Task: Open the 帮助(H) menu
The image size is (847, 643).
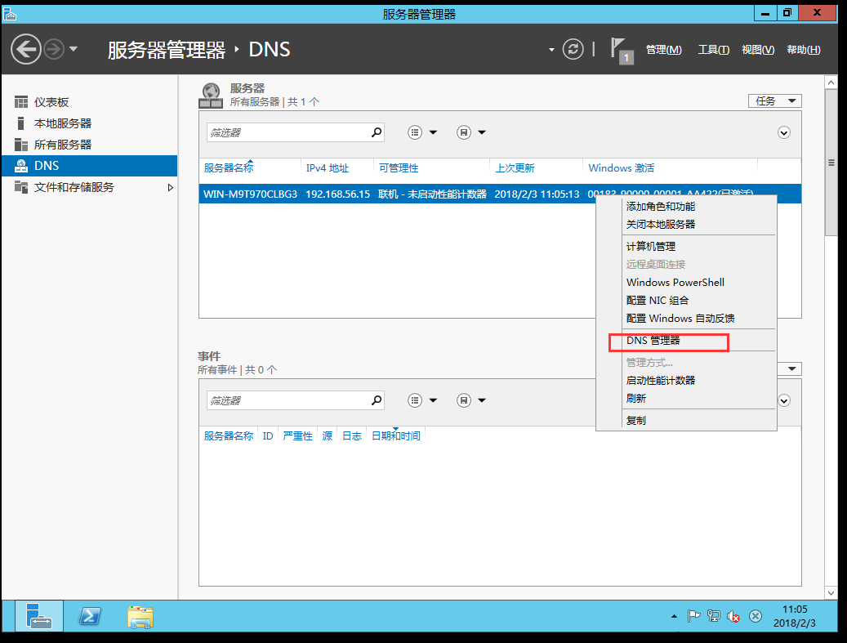Action: coord(803,50)
